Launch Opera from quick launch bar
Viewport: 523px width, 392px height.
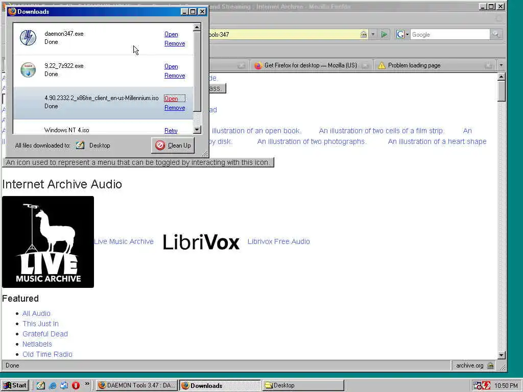[76, 385]
